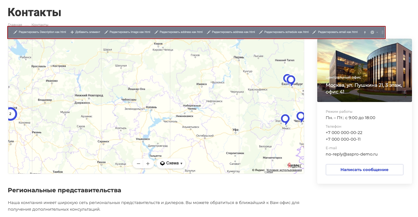Expand the arrow next to gear icon
Screen dimensions: 418x217
click(377, 32)
